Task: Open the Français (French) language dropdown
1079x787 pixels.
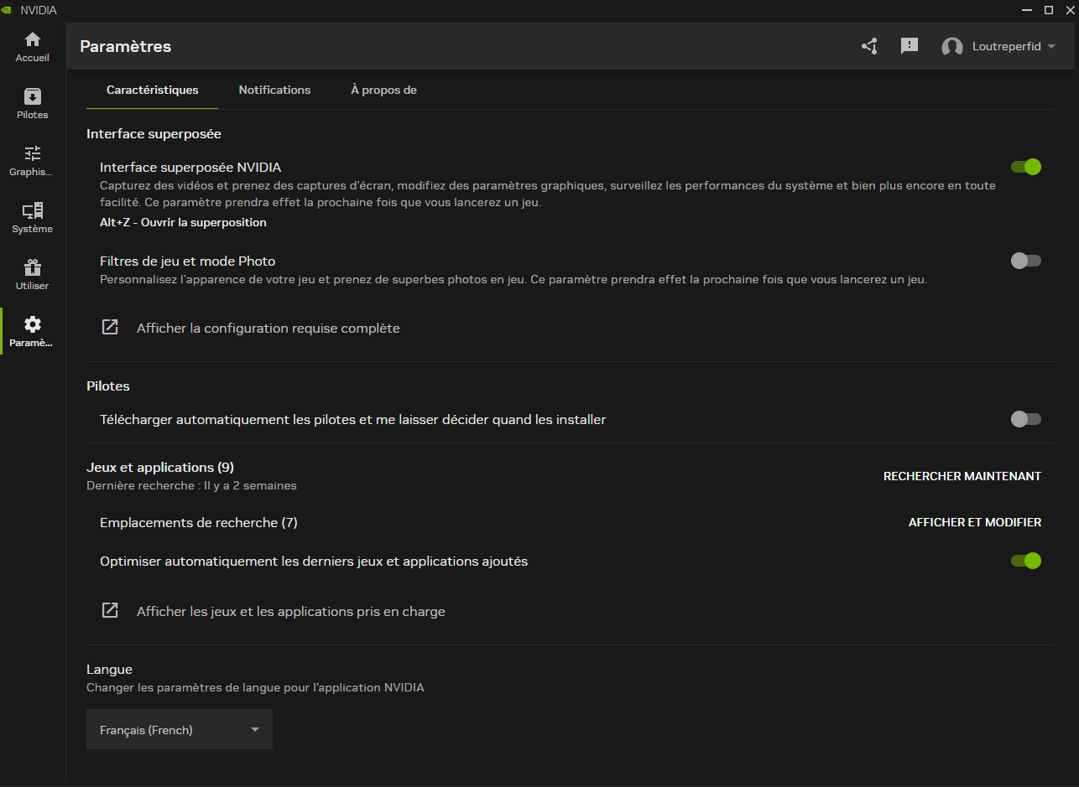Action: [x=180, y=730]
